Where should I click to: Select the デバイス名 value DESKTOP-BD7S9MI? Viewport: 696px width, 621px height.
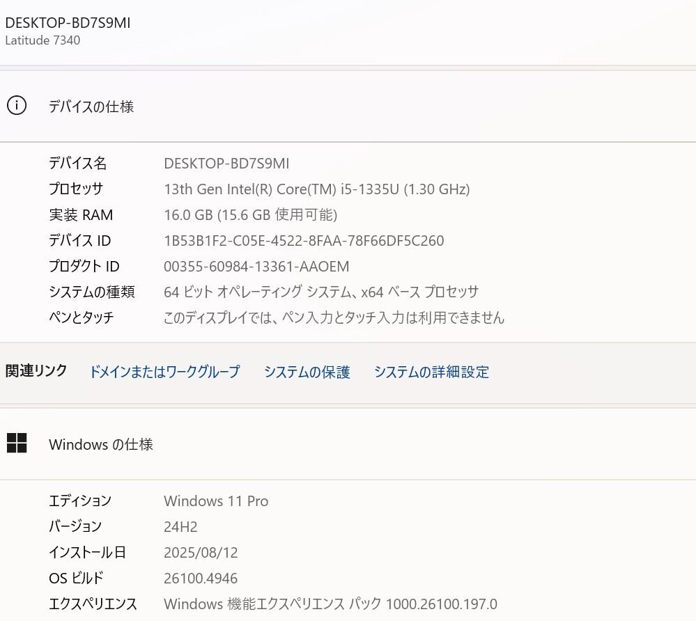[226, 164]
